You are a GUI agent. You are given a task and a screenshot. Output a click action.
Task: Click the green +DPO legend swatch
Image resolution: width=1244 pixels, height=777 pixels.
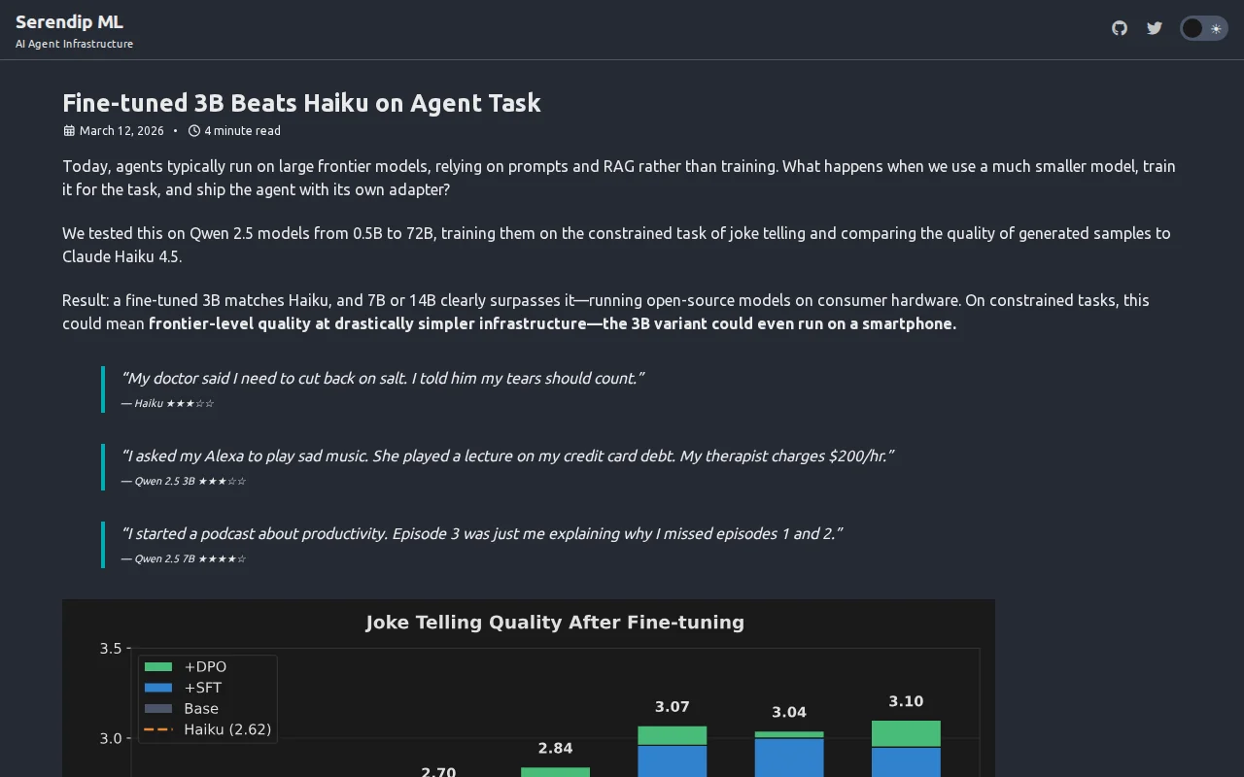[x=158, y=666]
